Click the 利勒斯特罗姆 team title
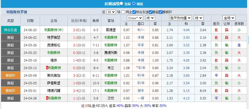 pos(17,12)
